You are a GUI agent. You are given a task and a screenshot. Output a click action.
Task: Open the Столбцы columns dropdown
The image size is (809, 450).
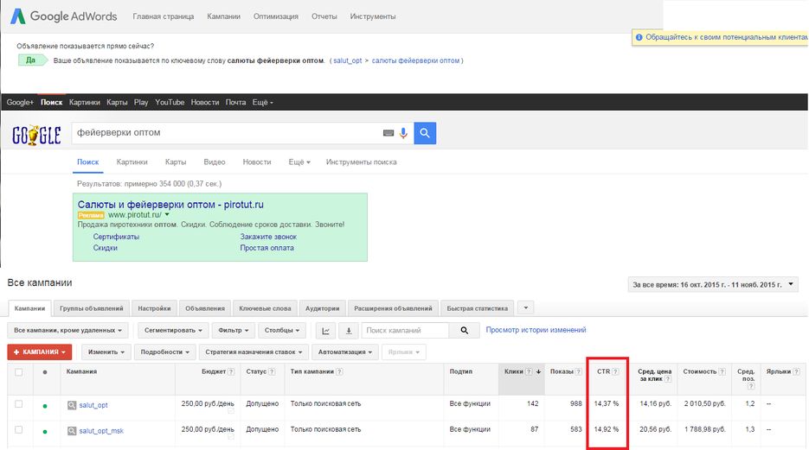click(283, 330)
